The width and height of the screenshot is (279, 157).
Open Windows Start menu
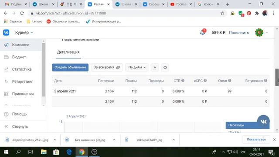point(6,152)
